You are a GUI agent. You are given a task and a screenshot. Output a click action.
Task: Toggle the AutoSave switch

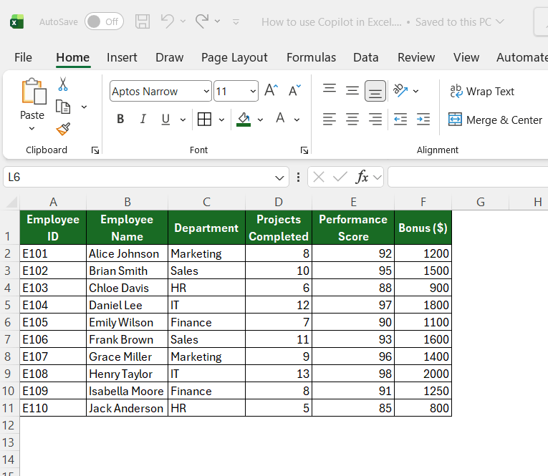click(104, 21)
